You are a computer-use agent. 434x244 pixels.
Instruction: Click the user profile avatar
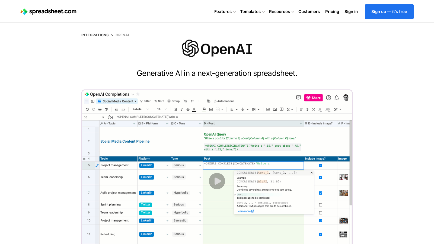[346, 98]
